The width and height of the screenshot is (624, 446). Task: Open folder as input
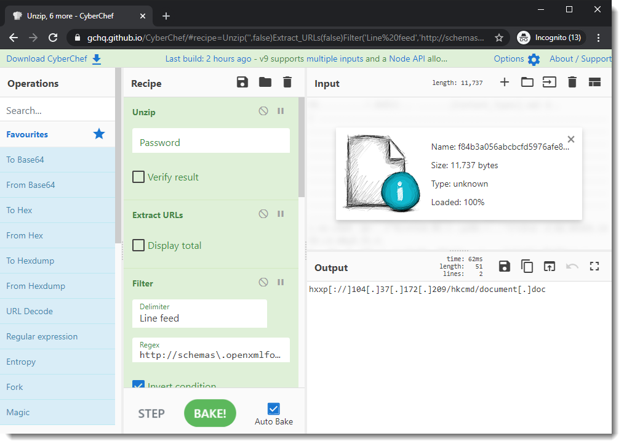[x=527, y=83]
